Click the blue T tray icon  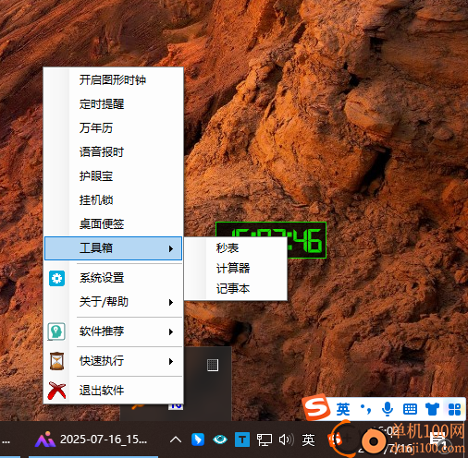point(242,440)
